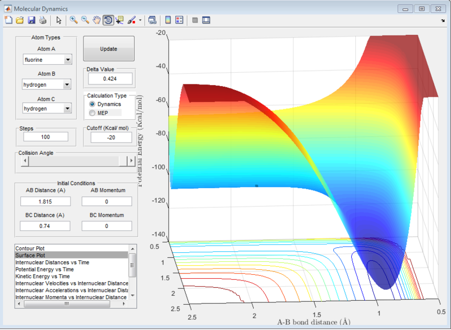The height and width of the screenshot is (330, 451).
Task: Insert a colorbar from the toolbar
Action: [167, 20]
